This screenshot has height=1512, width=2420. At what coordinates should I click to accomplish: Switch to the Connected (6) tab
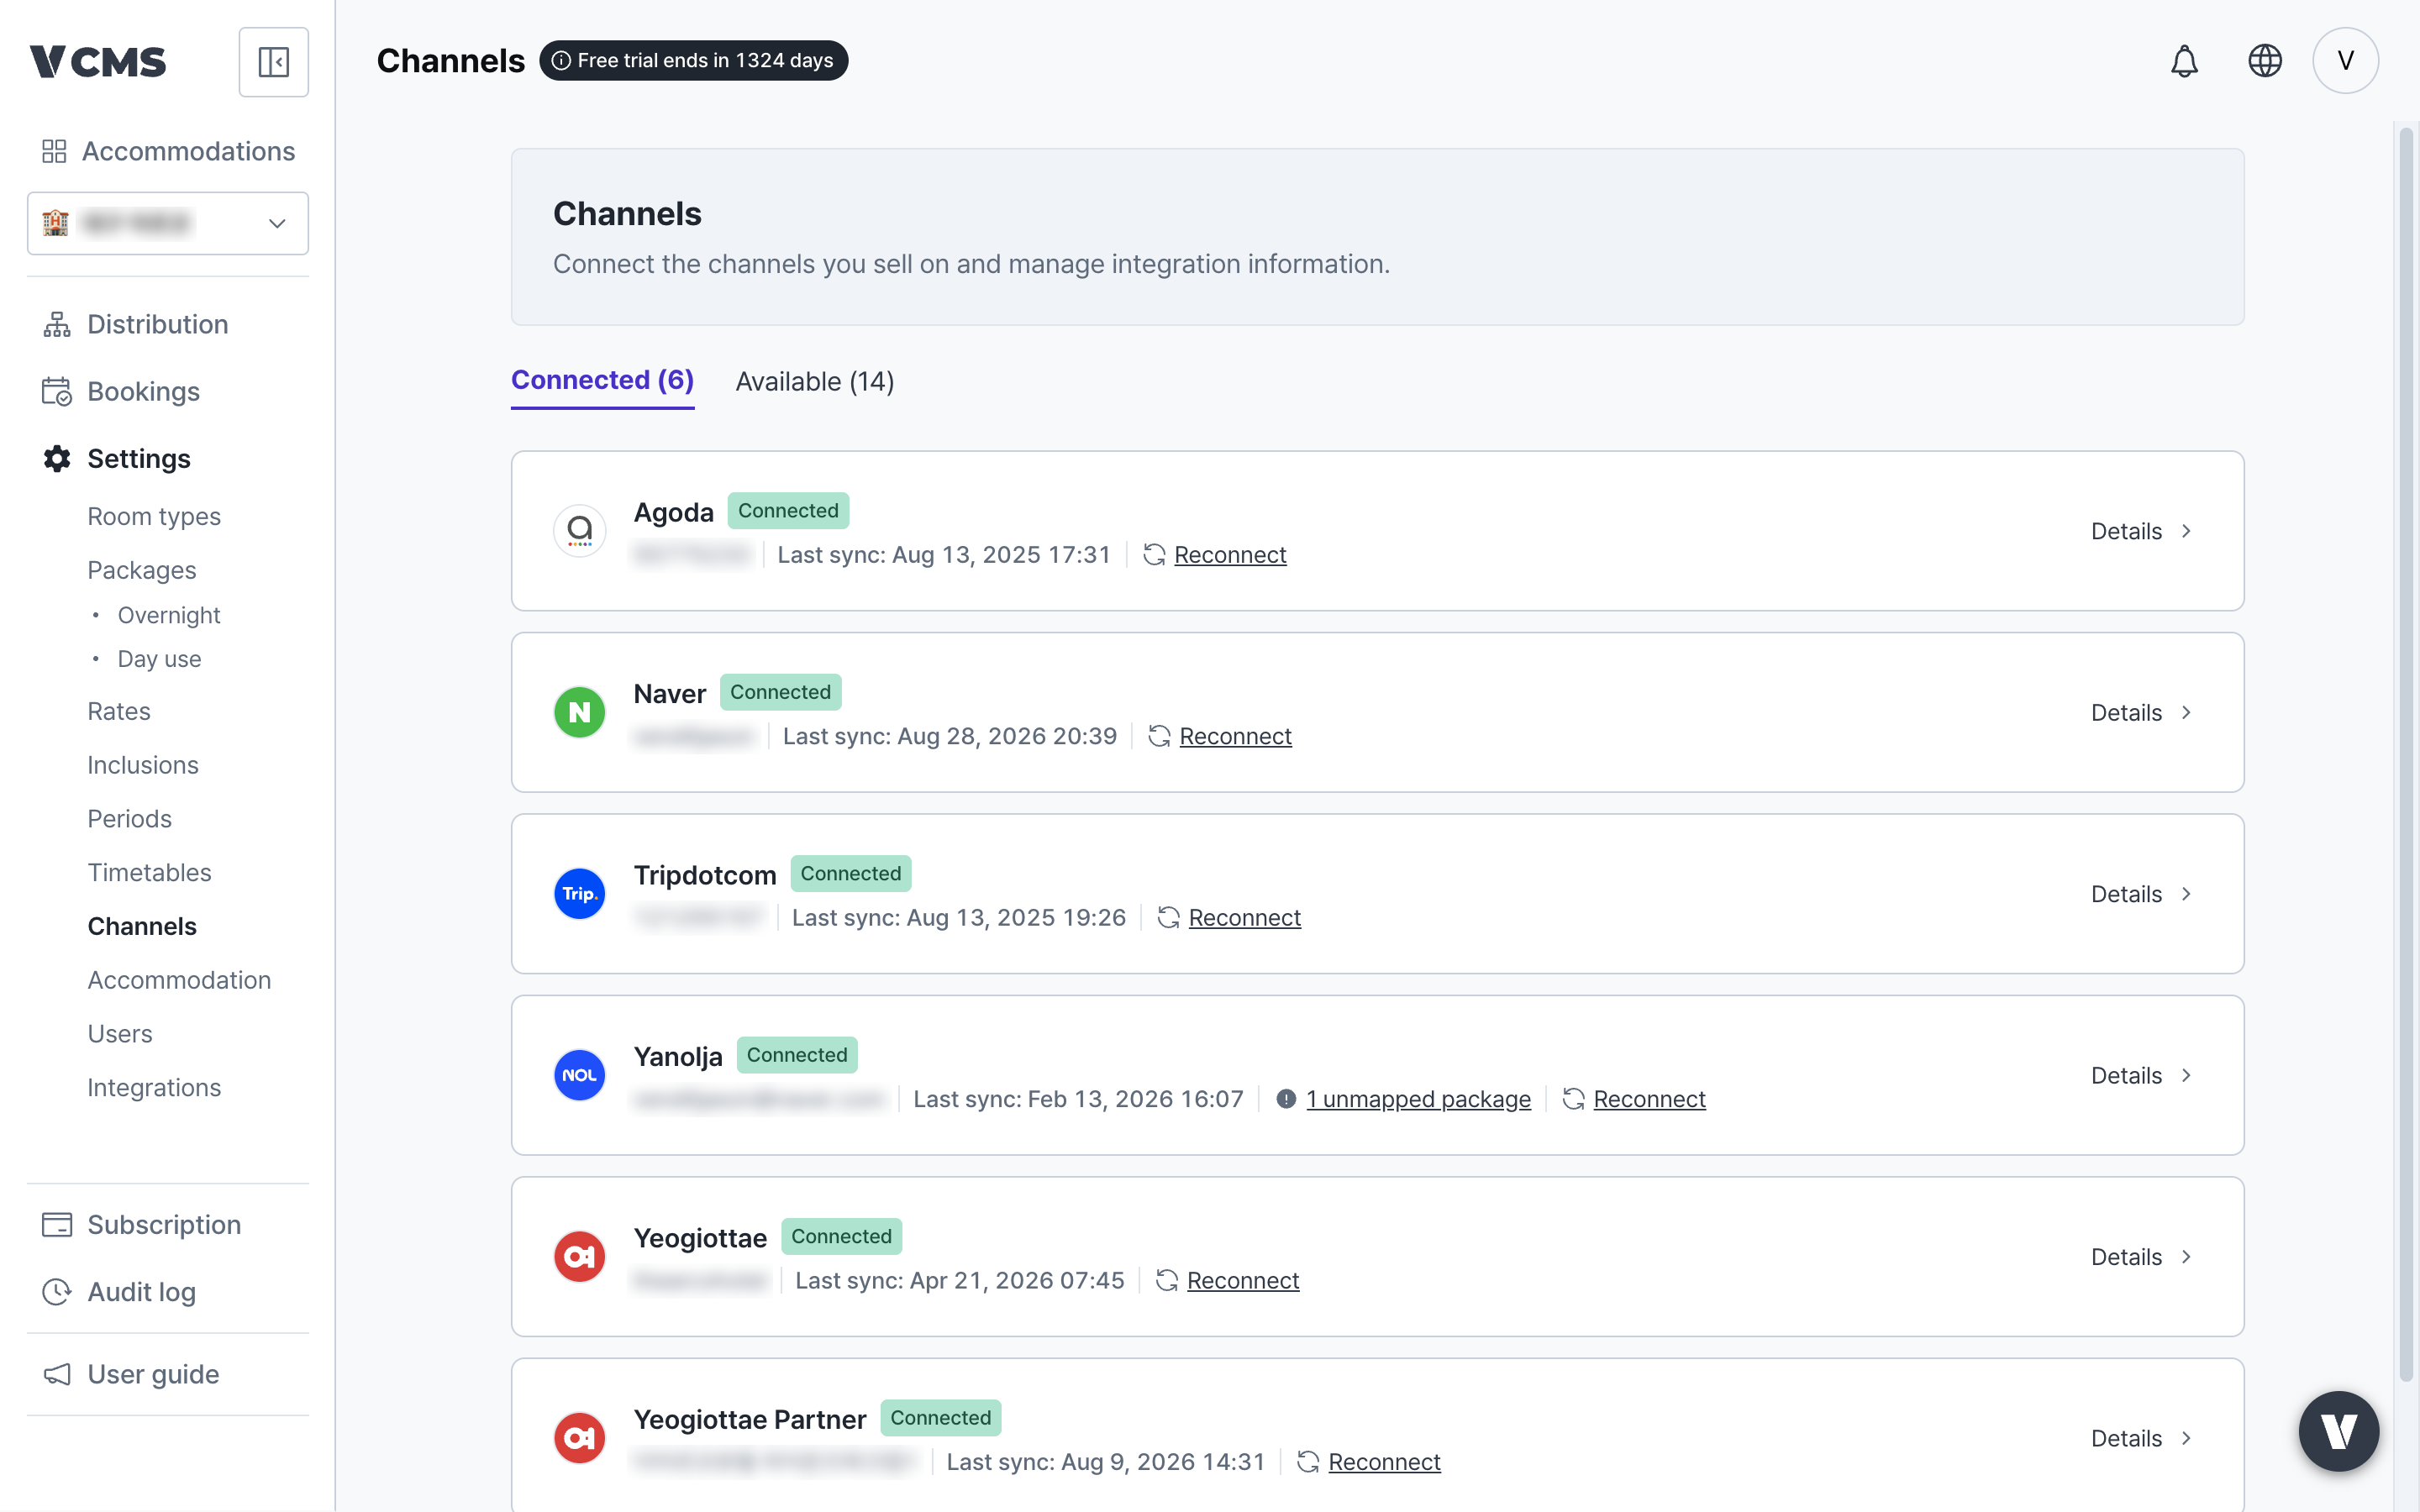(602, 381)
